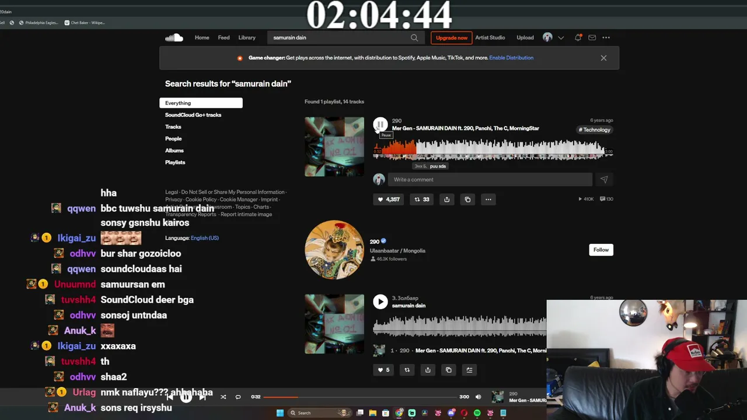Filter results by Playlists
747x420 pixels.
175,162
